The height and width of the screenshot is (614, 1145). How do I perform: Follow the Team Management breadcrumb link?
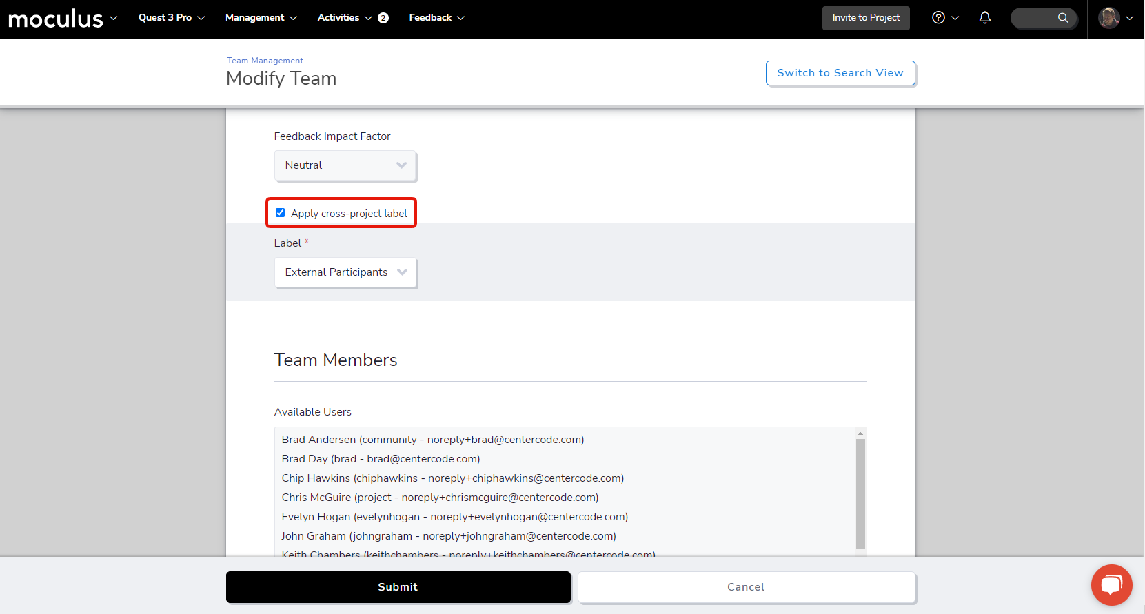click(265, 61)
